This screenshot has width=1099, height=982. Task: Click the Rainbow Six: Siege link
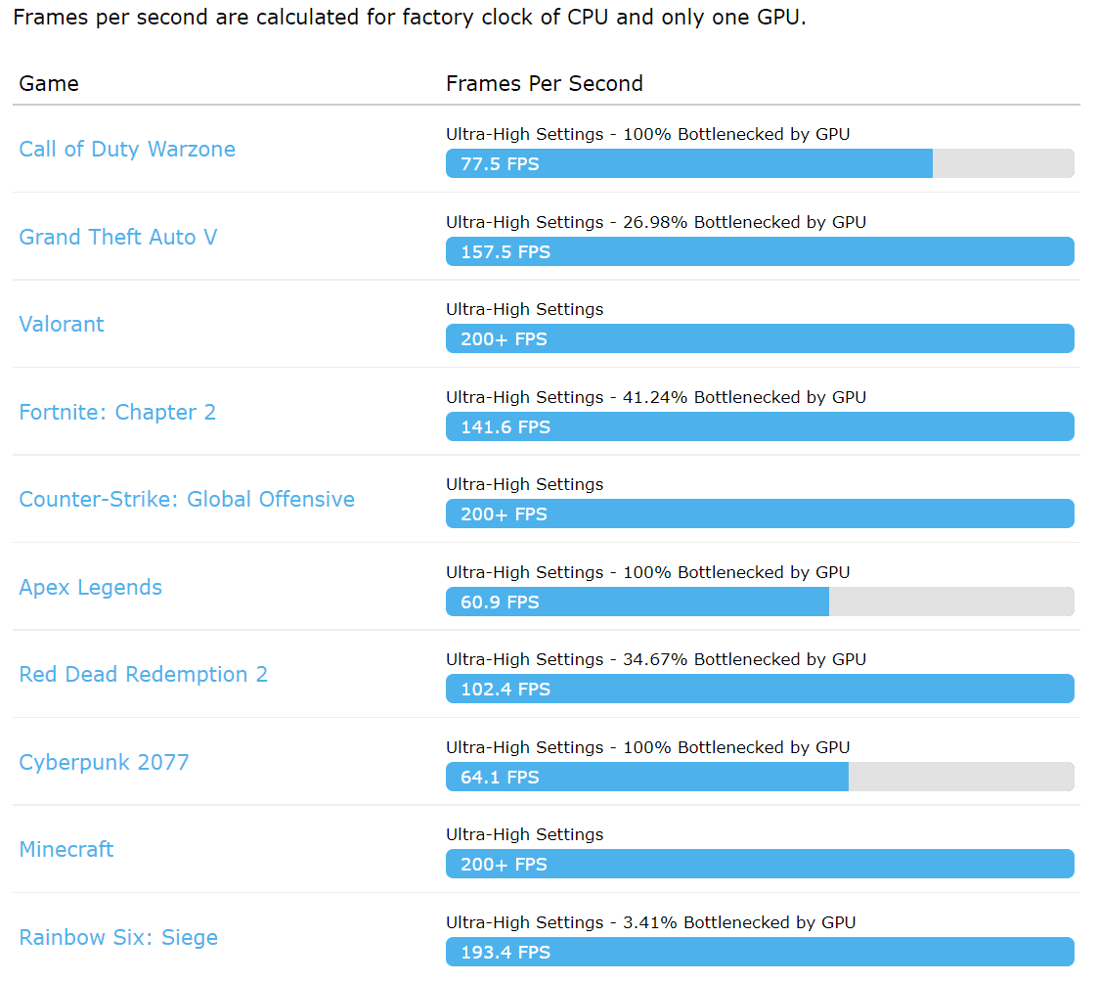pyautogui.click(x=118, y=937)
